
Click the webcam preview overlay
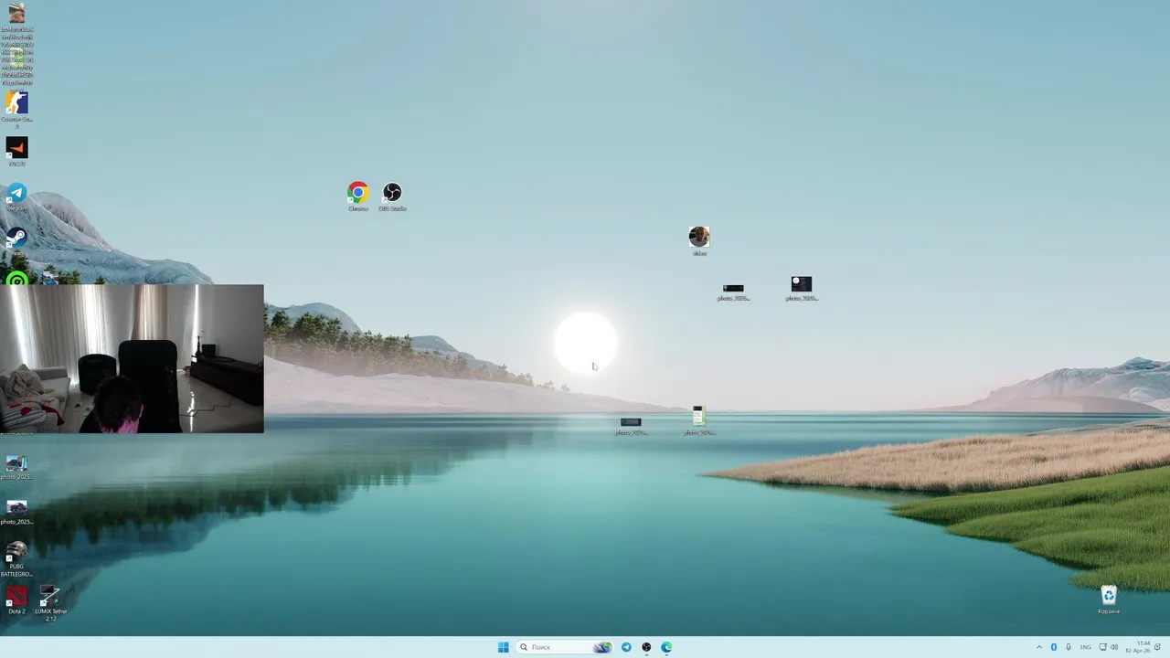point(132,358)
